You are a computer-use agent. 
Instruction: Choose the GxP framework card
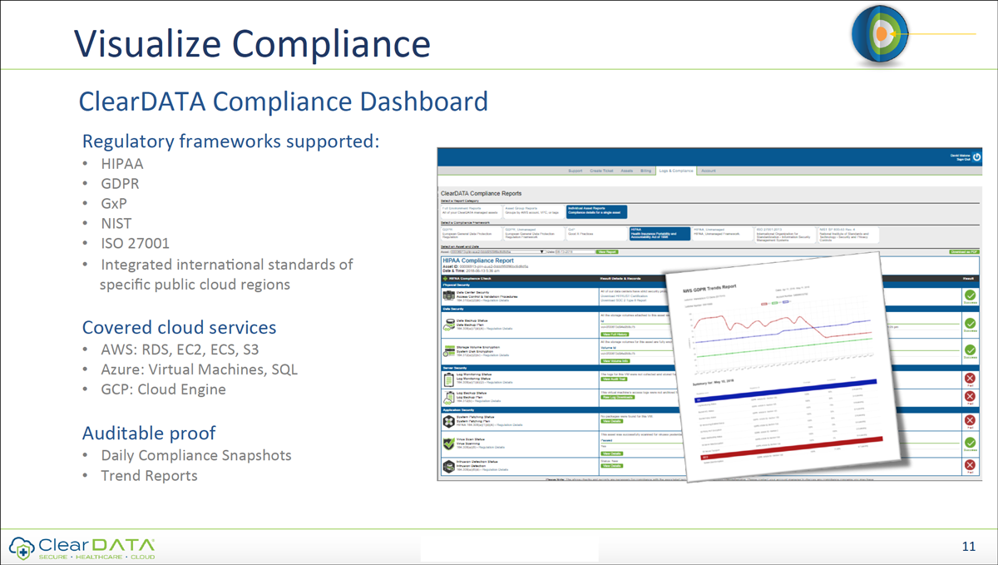pyautogui.click(x=596, y=234)
